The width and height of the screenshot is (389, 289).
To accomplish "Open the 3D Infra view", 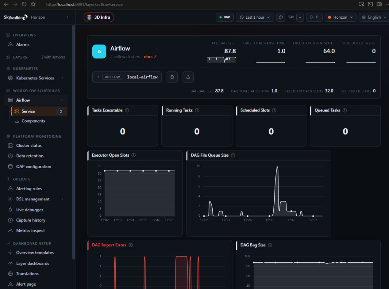I will 99,17.
